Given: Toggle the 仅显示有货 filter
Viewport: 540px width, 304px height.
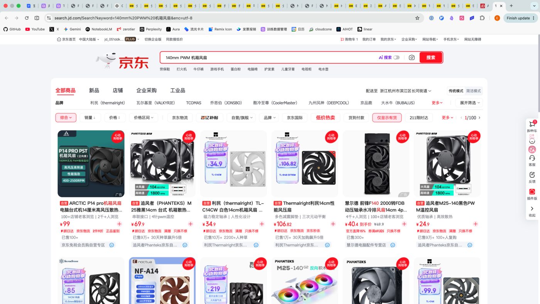Looking at the screenshot, I should point(387,118).
